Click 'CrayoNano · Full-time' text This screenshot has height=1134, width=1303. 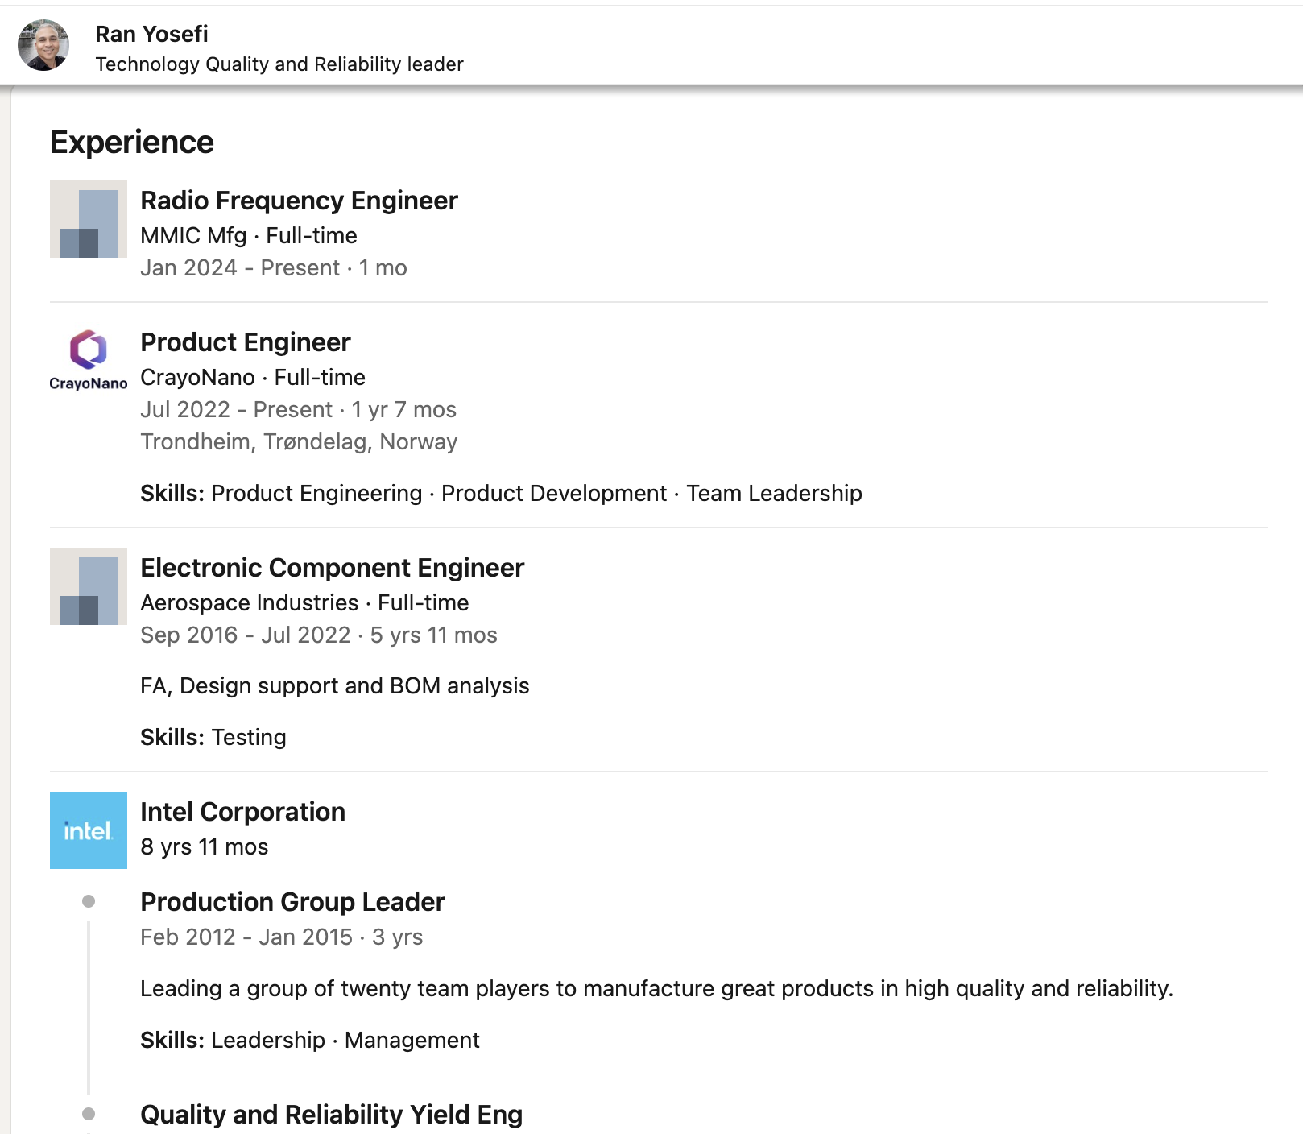253,378
